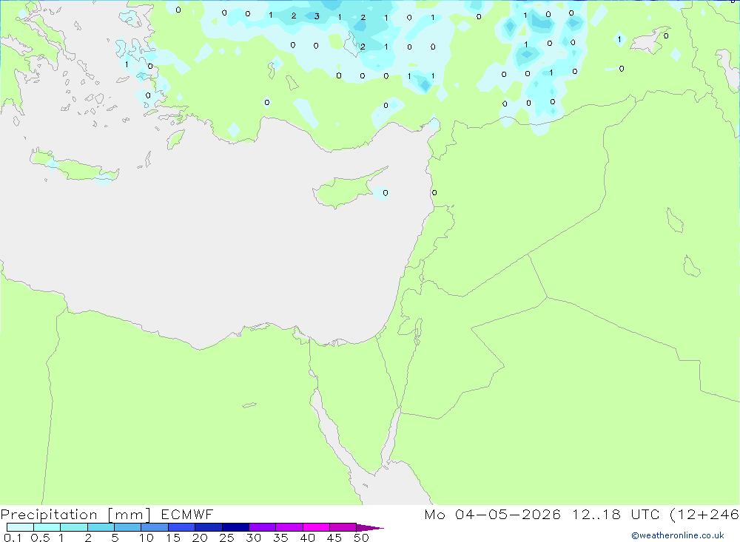740x542 pixels.
Task: Click the legend scale label "30"
Action: (x=254, y=538)
